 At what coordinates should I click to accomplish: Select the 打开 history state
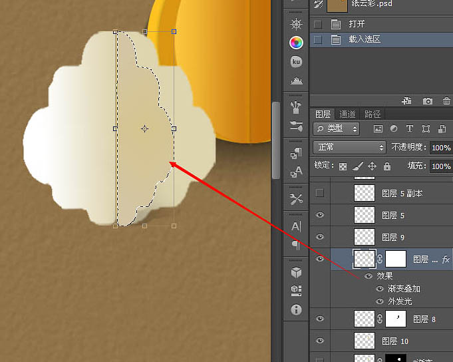(x=381, y=24)
